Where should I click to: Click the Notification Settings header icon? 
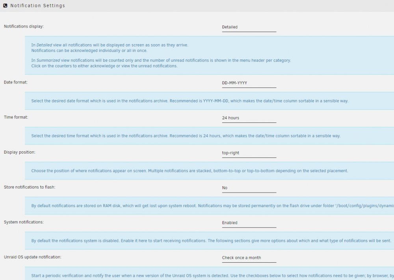5,6
